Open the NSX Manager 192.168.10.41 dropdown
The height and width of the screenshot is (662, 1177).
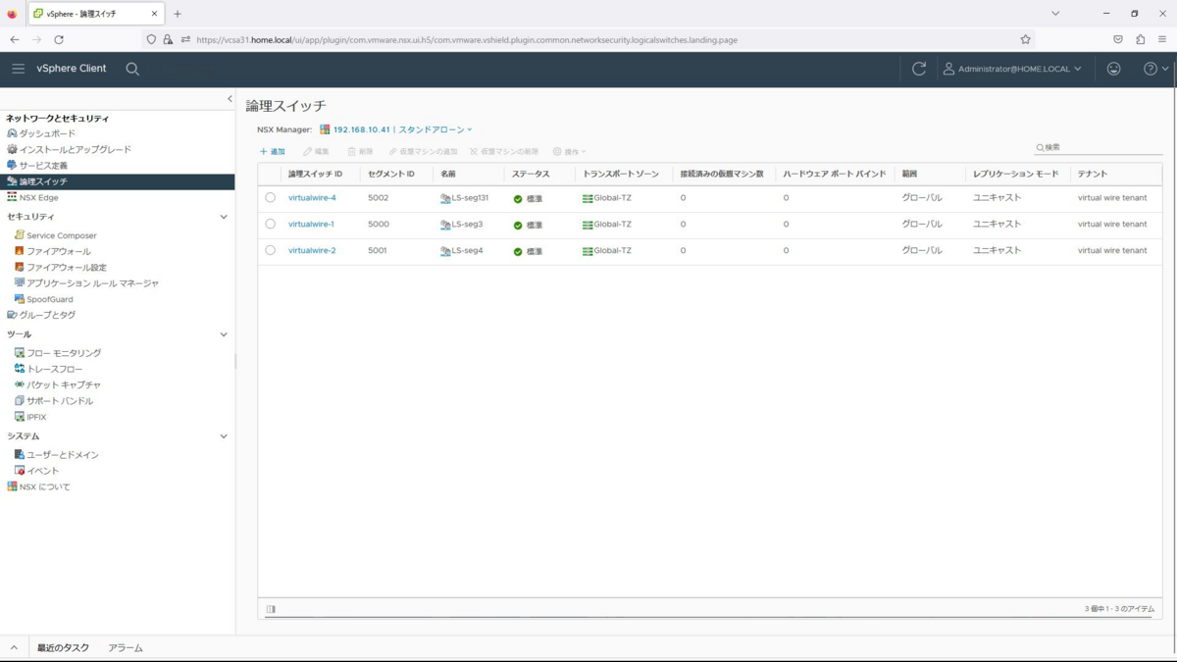[396, 129]
